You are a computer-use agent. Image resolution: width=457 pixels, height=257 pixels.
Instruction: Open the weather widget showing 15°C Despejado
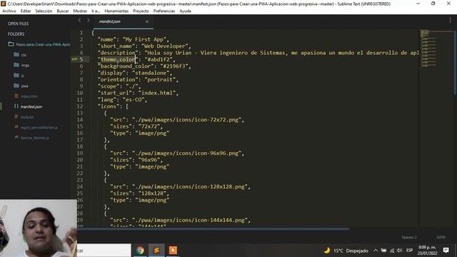346,251
